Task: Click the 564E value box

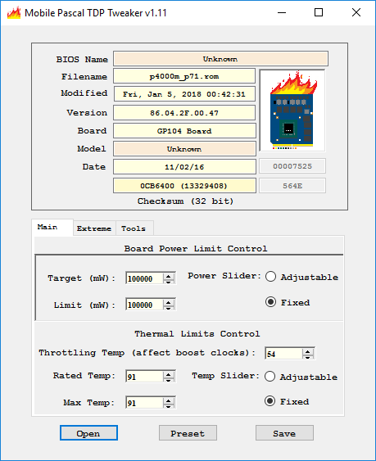Action: [292, 186]
